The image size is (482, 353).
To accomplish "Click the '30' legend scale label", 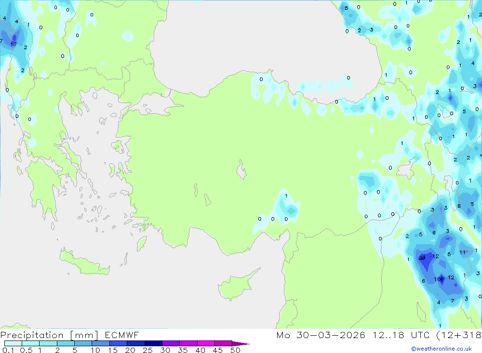I will (165, 350).
